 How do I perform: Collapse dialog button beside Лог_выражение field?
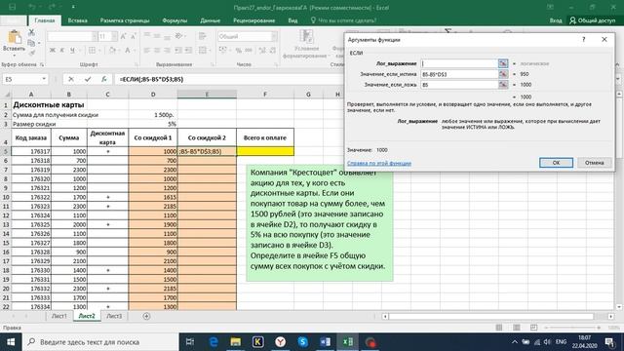[503, 63]
